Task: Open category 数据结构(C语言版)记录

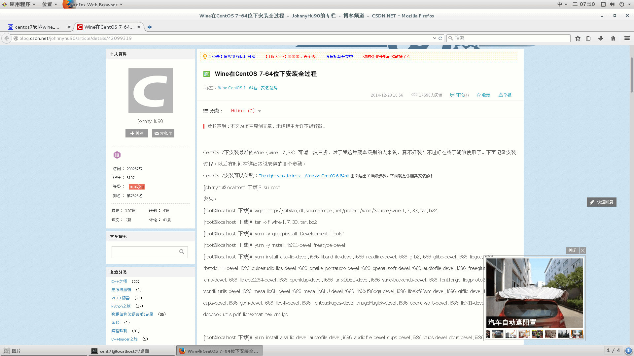Action: (x=132, y=314)
